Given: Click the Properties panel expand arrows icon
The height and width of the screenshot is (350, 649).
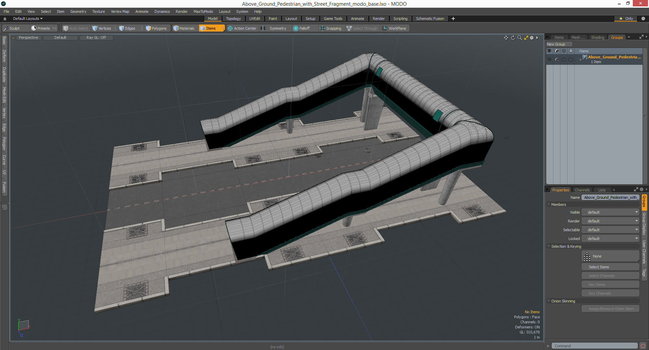Looking at the screenshot, I should click(x=636, y=190).
